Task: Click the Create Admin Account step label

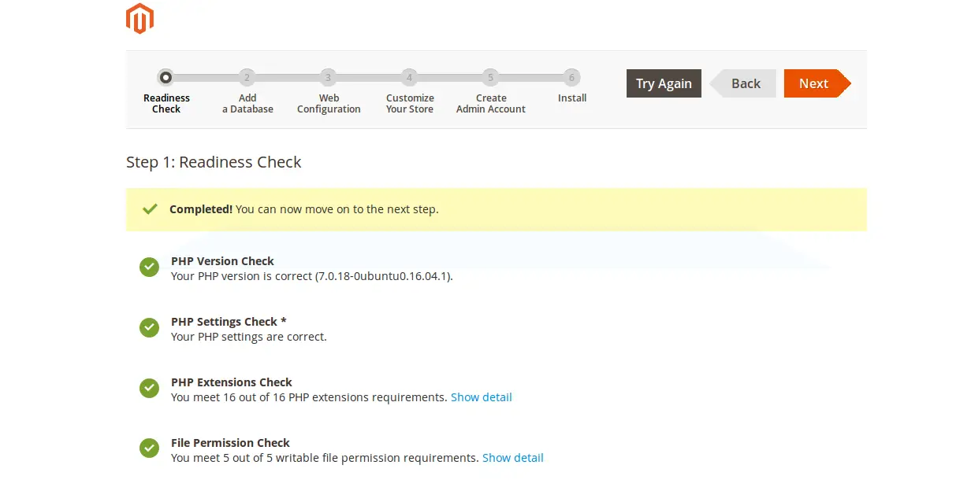Action: click(490, 104)
